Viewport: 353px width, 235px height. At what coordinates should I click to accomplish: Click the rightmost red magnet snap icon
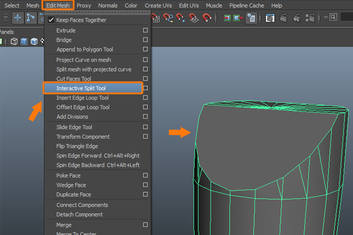click(x=208, y=18)
